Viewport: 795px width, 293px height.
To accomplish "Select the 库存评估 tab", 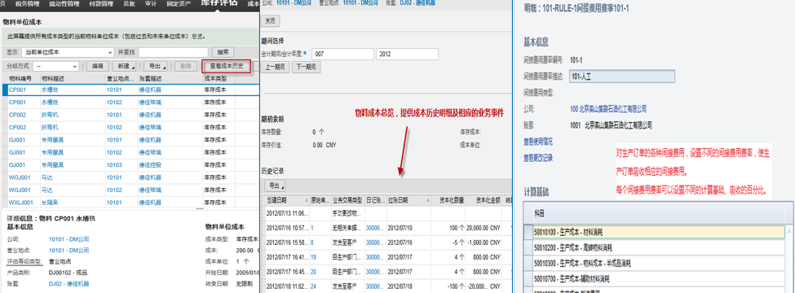I will coord(219,3).
